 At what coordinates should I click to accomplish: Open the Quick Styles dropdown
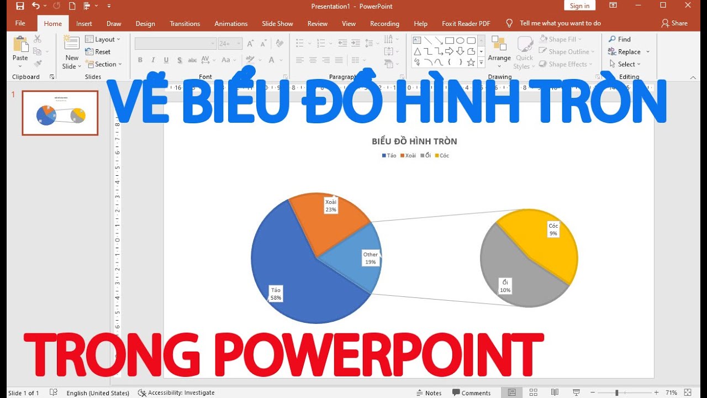(x=524, y=53)
